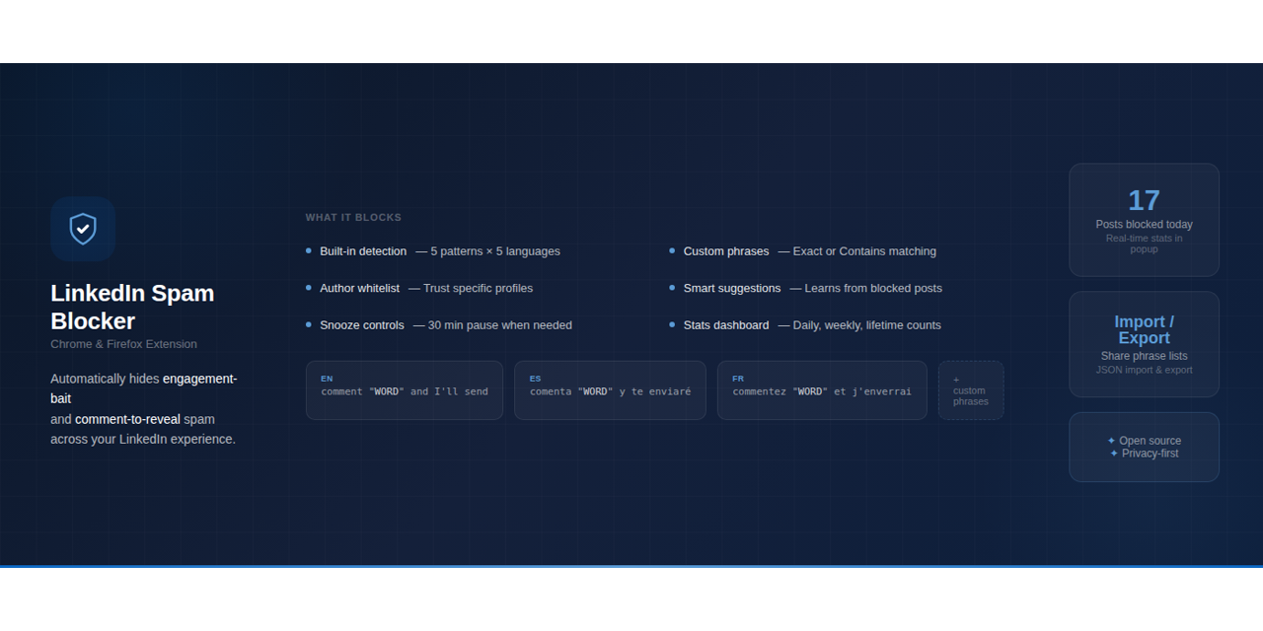The image size is (1263, 631).
Task: Click the shield checkmark logo icon
Action: tap(83, 229)
